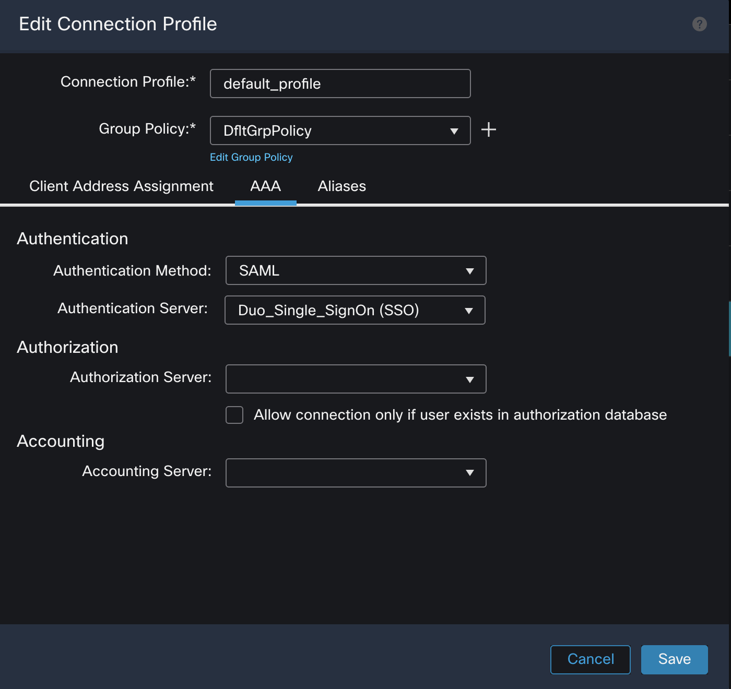Click the default_profile name field
The image size is (731, 689).
pyautogui.click(x=339, y=84)
